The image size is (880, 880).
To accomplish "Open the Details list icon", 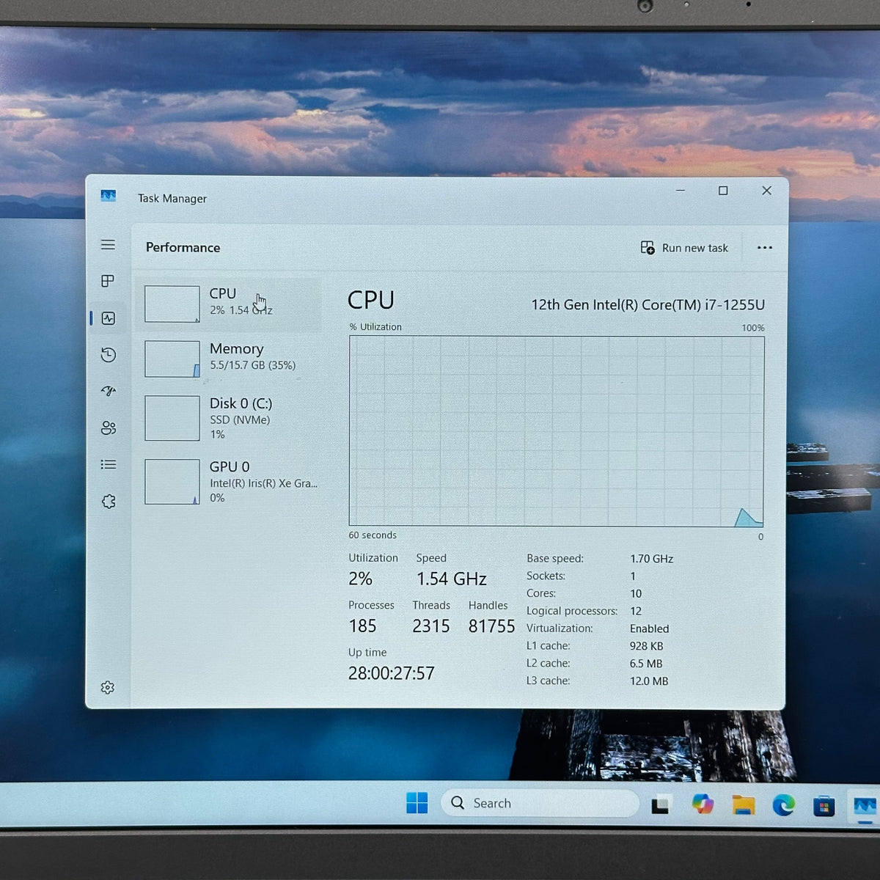I will [109, 464].
